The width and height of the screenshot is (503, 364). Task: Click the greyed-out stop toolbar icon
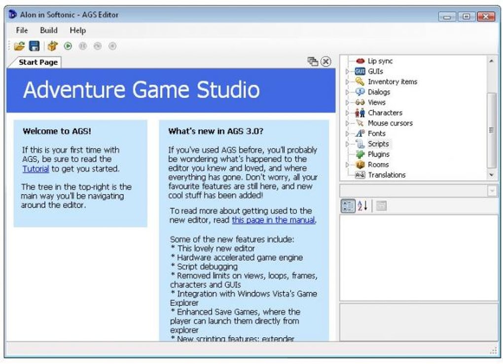(112, 46)
